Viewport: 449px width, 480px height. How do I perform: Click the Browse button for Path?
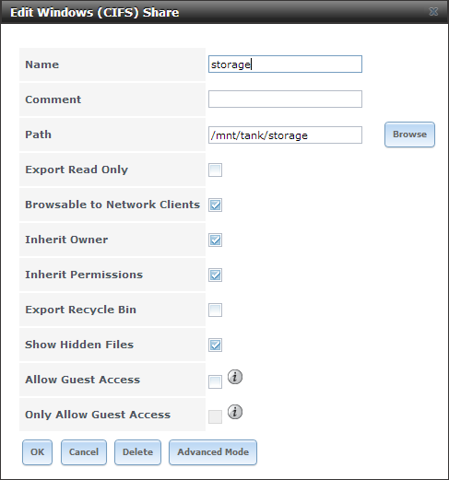click(x=409, y=135)
